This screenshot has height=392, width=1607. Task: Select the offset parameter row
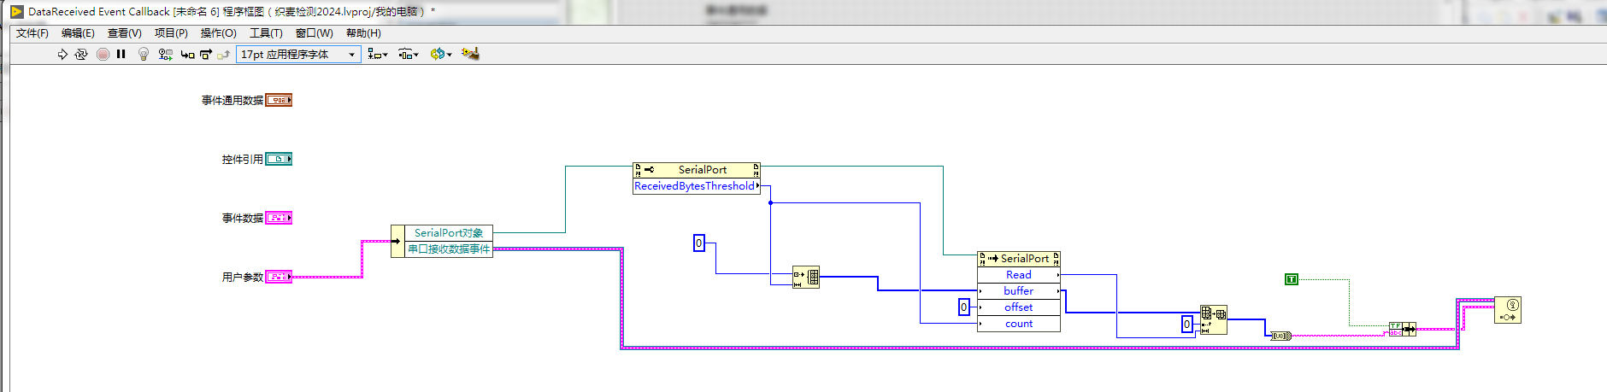point(1019,307)
